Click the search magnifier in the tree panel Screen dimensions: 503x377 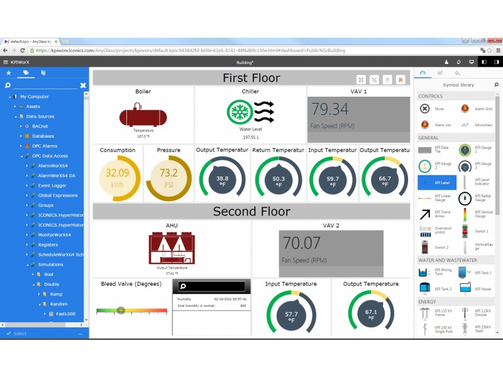coord(8,85)
